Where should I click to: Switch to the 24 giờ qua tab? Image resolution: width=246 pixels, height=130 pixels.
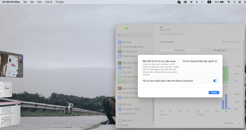coord(179,50)
